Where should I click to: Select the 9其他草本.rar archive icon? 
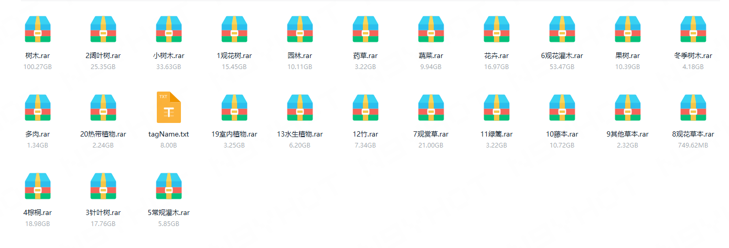(x=628, y=107)
